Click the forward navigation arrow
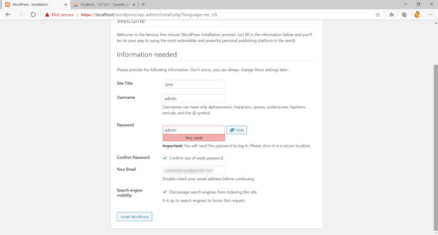The height and width of the screenshot is (235, 438). (x=21, y=15)
